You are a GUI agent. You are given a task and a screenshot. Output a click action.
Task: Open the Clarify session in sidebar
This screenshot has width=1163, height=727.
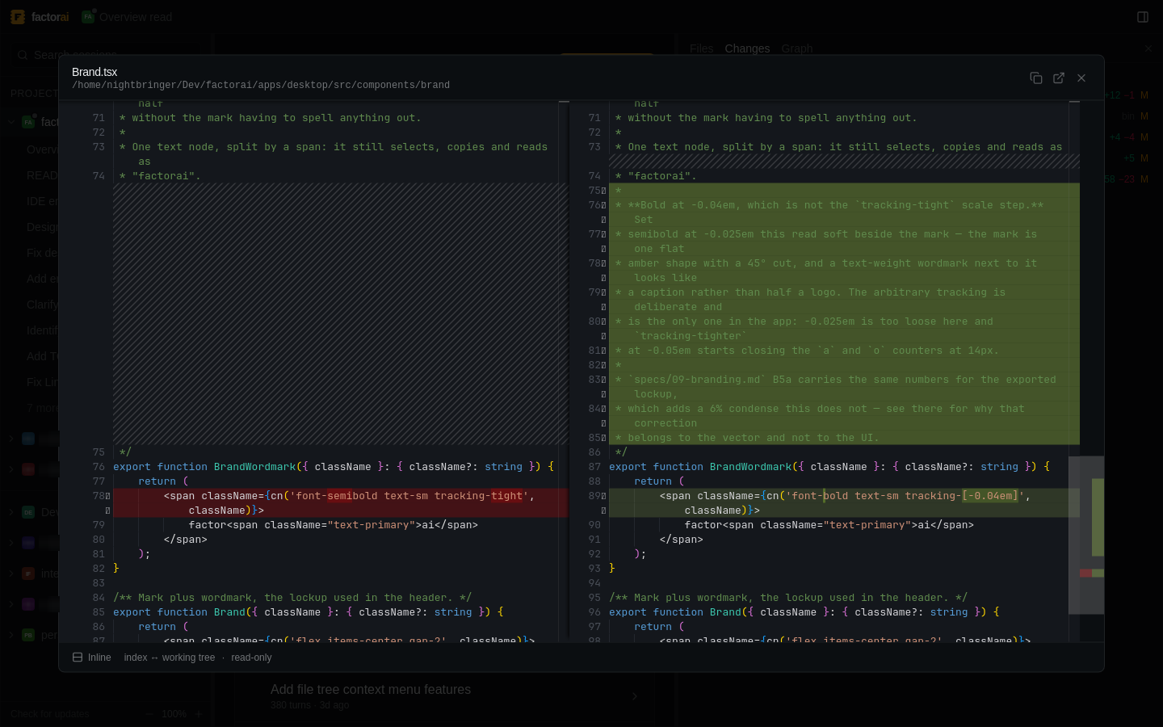[x=42, y=305]
